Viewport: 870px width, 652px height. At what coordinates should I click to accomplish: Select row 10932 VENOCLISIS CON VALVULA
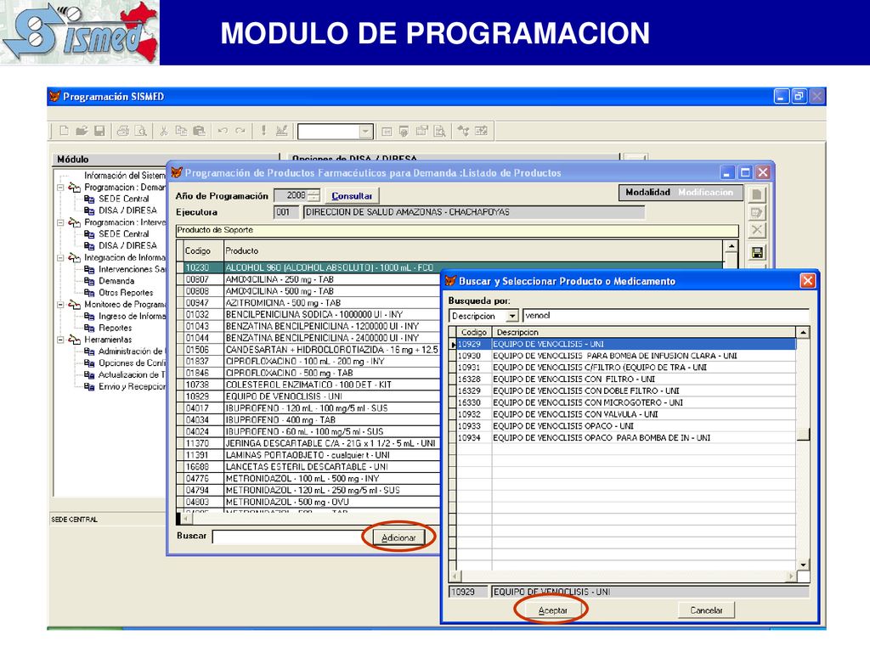point(626,414)
